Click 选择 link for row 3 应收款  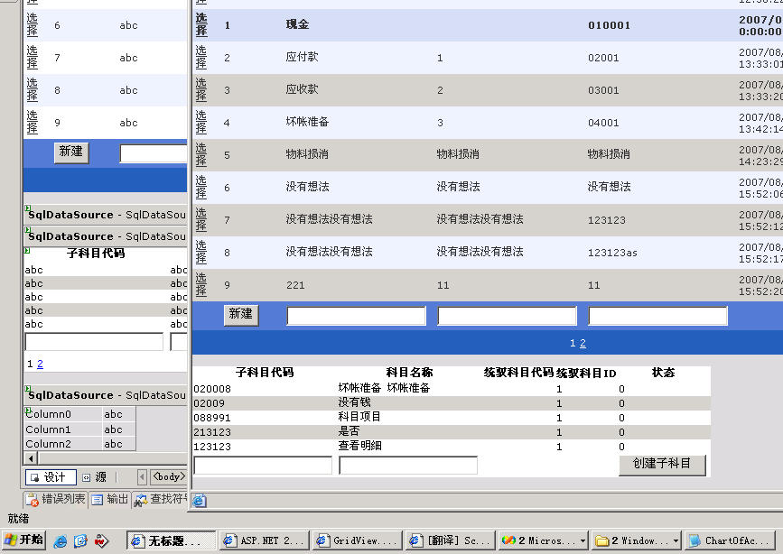(x=201, y=90)
